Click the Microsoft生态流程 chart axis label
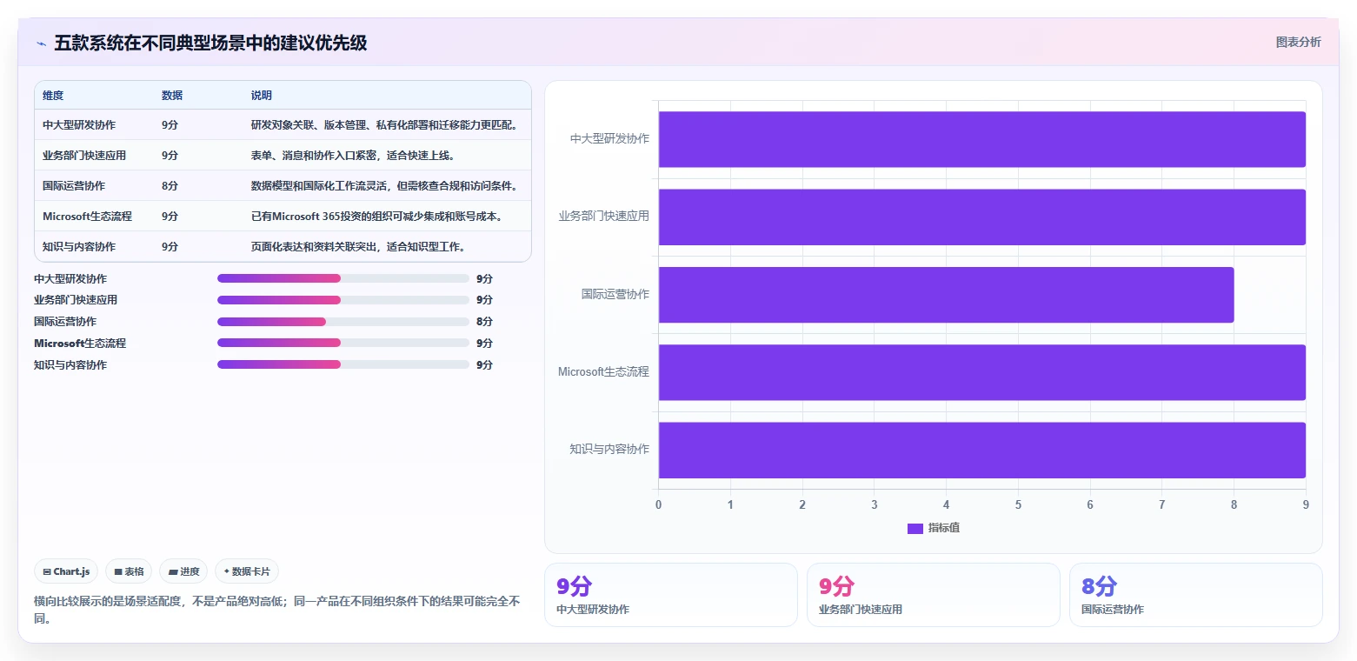Viewport: 1357px width, 661px height. point(603,372)
